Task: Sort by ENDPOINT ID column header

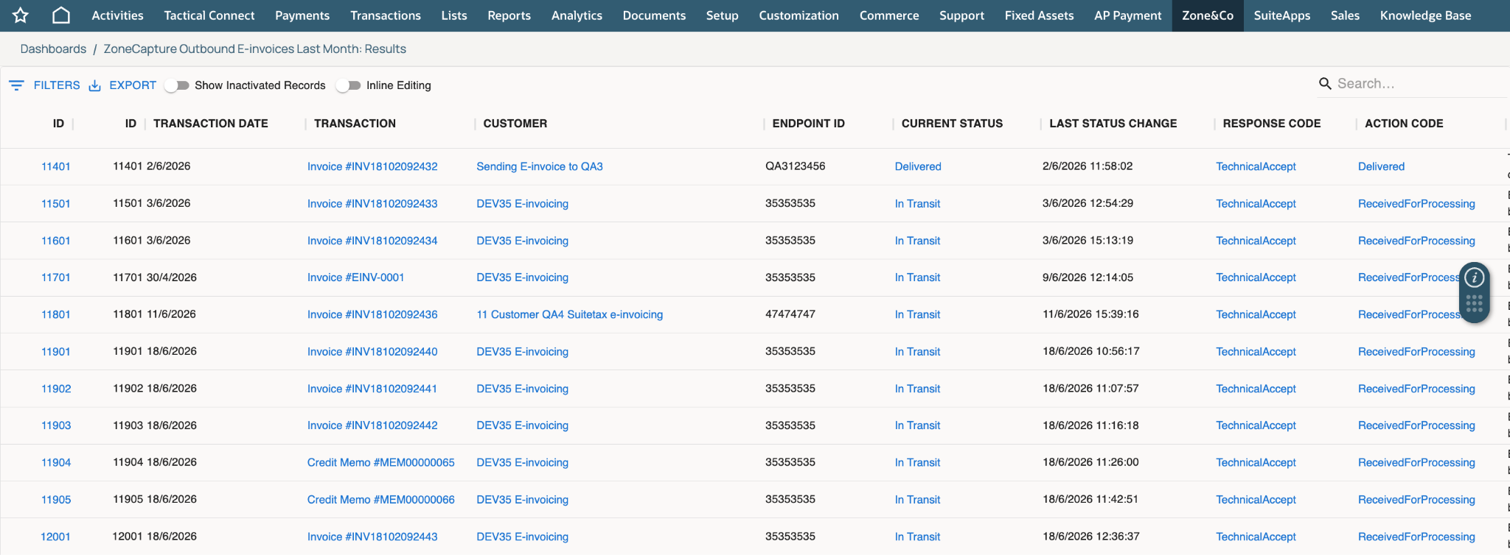Action: point(808,124)
